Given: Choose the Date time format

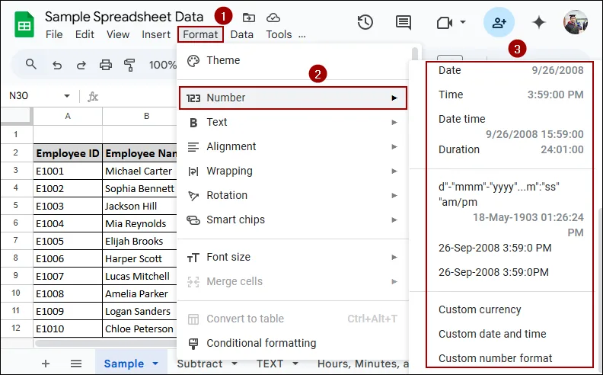Looking at the screenshot, I should (x=510, y=127).
